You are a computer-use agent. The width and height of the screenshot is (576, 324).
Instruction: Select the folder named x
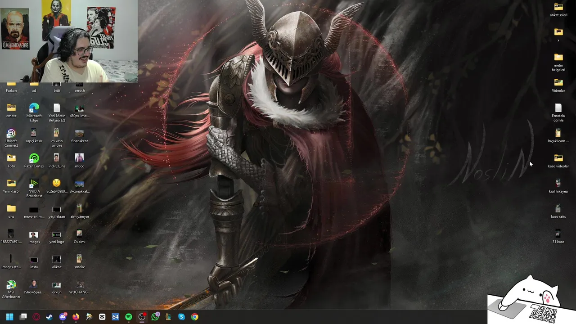[558, 35]
